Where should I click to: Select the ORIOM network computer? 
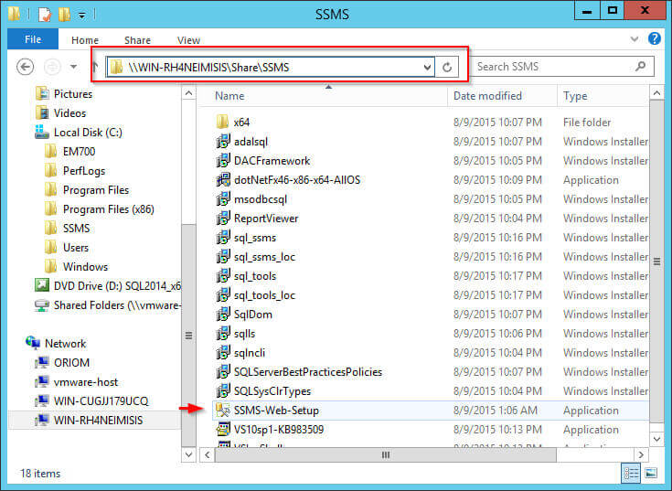(x=71, y=363)
